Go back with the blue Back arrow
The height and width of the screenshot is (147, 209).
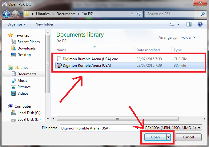coord(6,14)
